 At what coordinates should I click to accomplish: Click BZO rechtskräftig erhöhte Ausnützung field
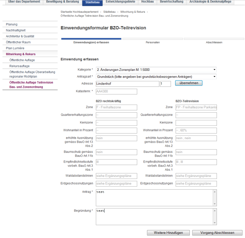(116, 138)
